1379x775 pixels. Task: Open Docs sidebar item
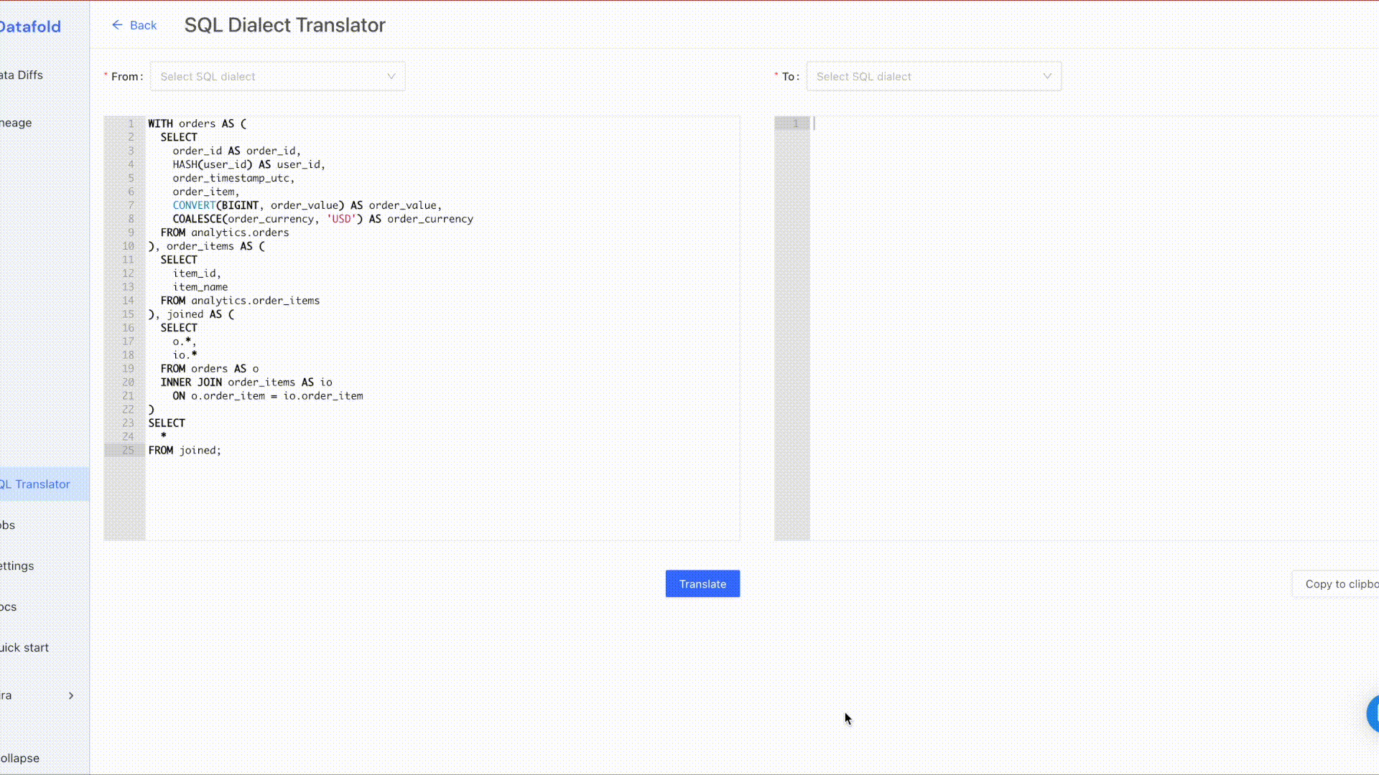[9, 607]
